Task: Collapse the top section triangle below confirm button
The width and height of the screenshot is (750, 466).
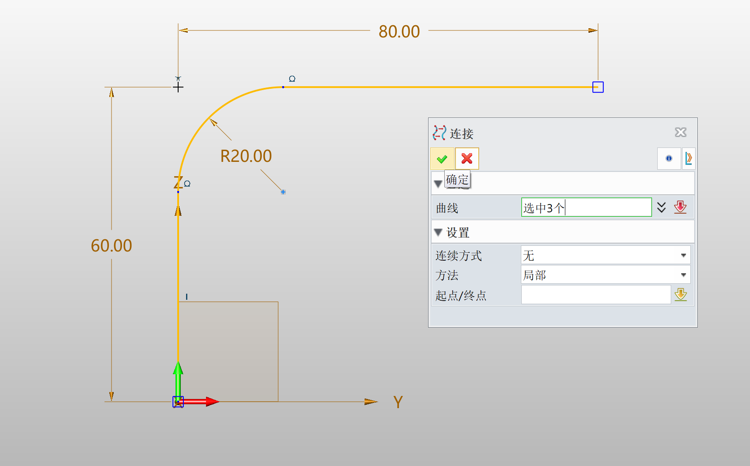Action: pos(438,184)
